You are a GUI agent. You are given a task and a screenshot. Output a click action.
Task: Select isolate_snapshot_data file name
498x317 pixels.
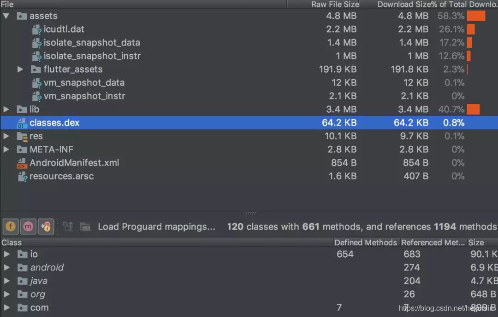click(x=92, y=42)
